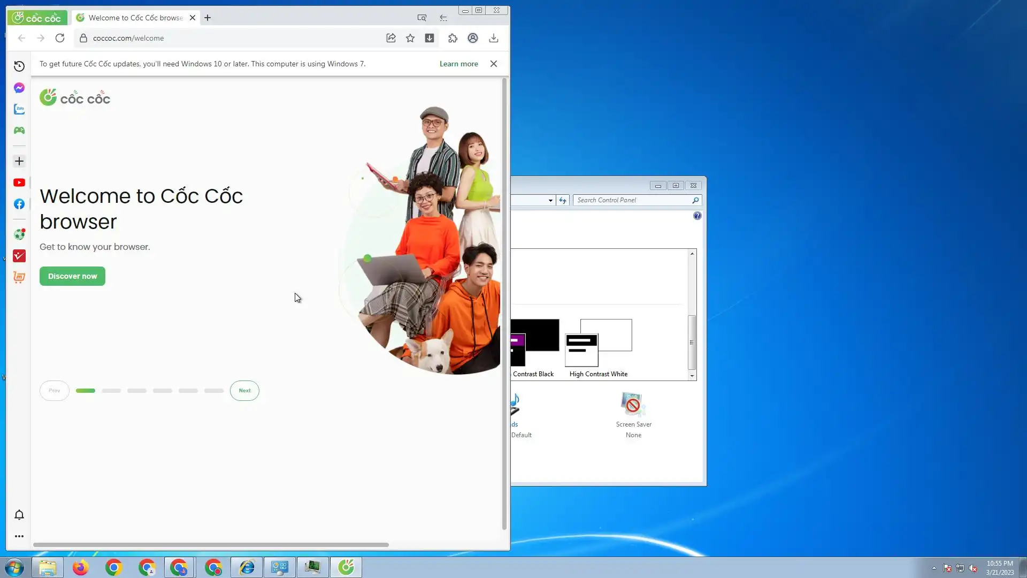The width and height of the screenshot is (1027, 578).
Task: Select the Welcome to Cốc Cốc tab
Action: point(135,18)
